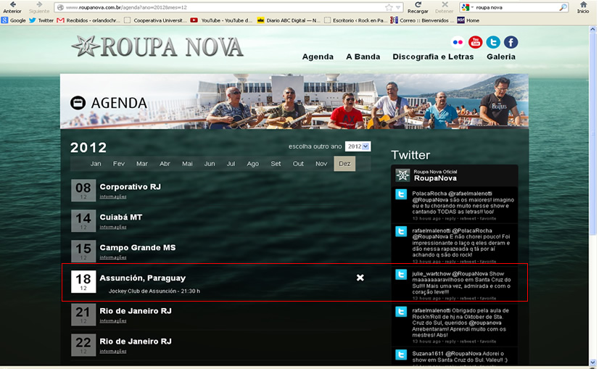Click the search magnifier in browser search box
This screenshot has height=369, width=599.
[563, 7]
